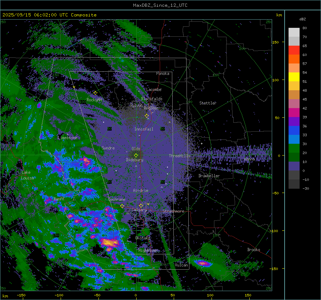
Task: Select the bright green 20–30 dBZ legend swatch
Action: tap(294, 148)
